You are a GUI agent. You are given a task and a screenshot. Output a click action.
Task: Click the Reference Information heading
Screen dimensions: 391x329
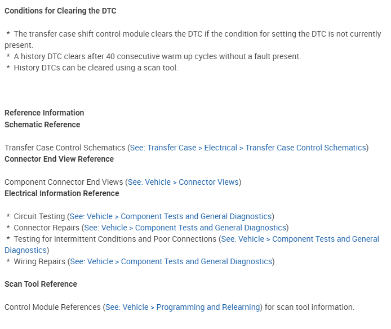[x=45, y=113]
